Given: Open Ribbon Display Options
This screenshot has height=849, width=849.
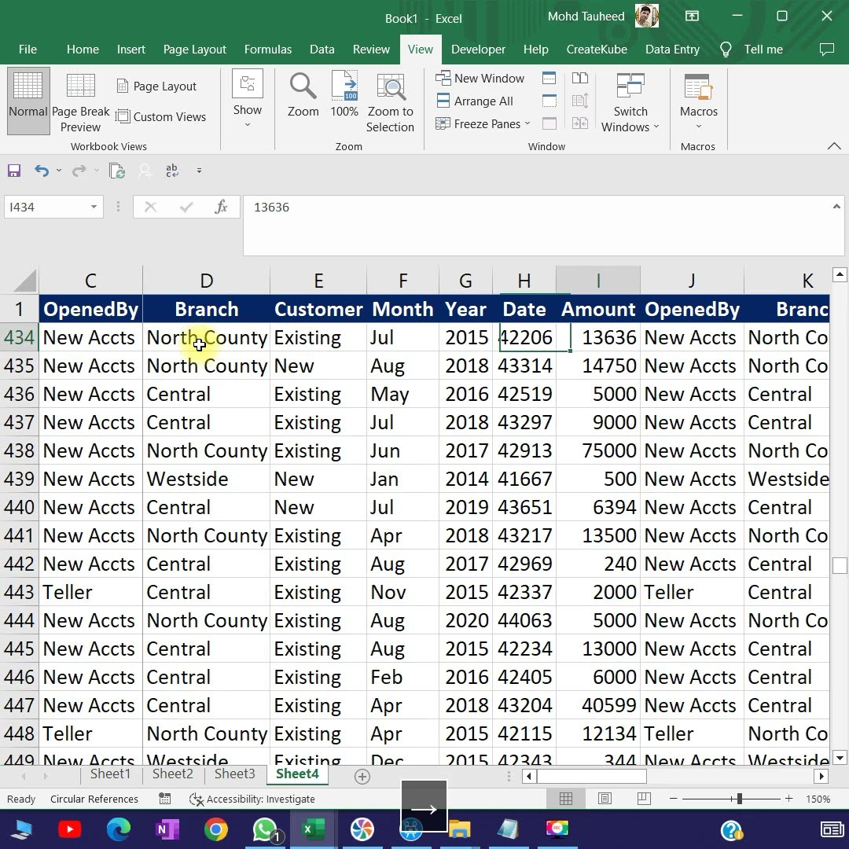Looking at the screenshot, I should click(692, 17).
